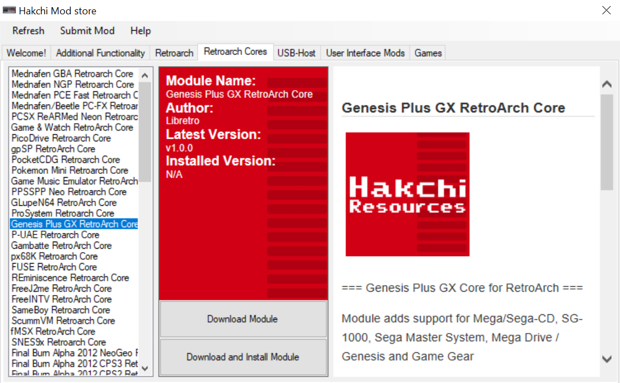The height and width of the screenshot is (383, 620).
Task: Select Mednafen NGP Retroarch Core
Action: coord(74,85)
